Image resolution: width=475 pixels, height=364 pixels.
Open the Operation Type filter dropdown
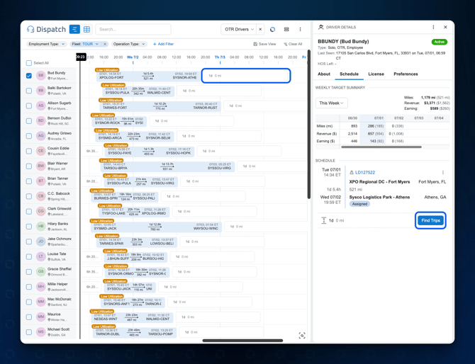(129, 44)
